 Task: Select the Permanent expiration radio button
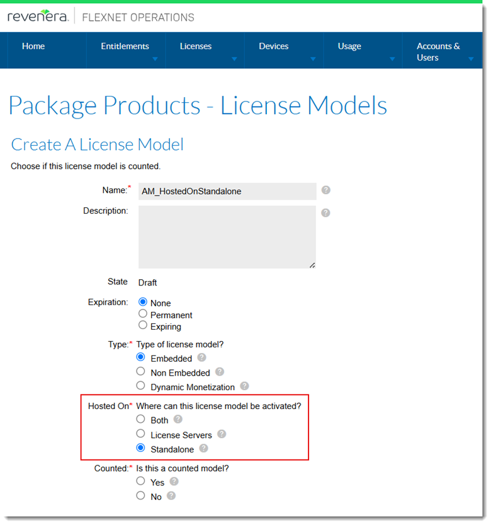143,314
